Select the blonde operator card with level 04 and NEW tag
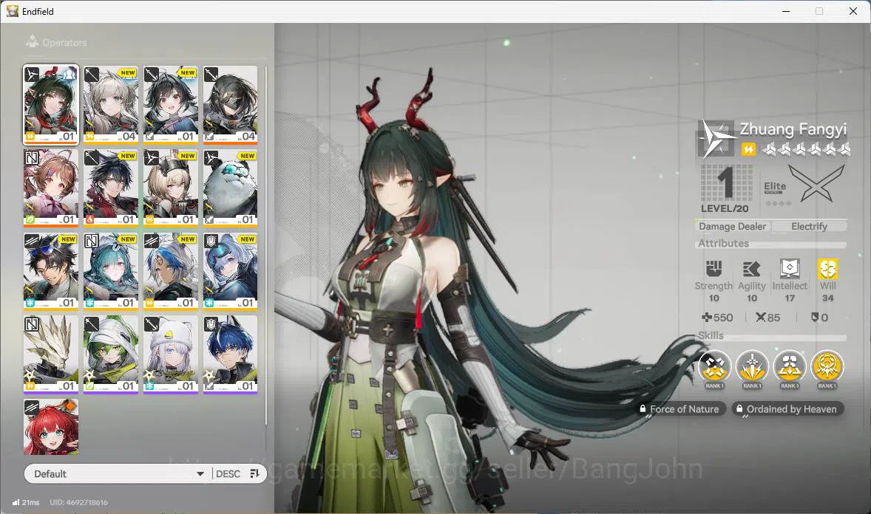This screenshot has height=514, width=871. click(111, 104)
